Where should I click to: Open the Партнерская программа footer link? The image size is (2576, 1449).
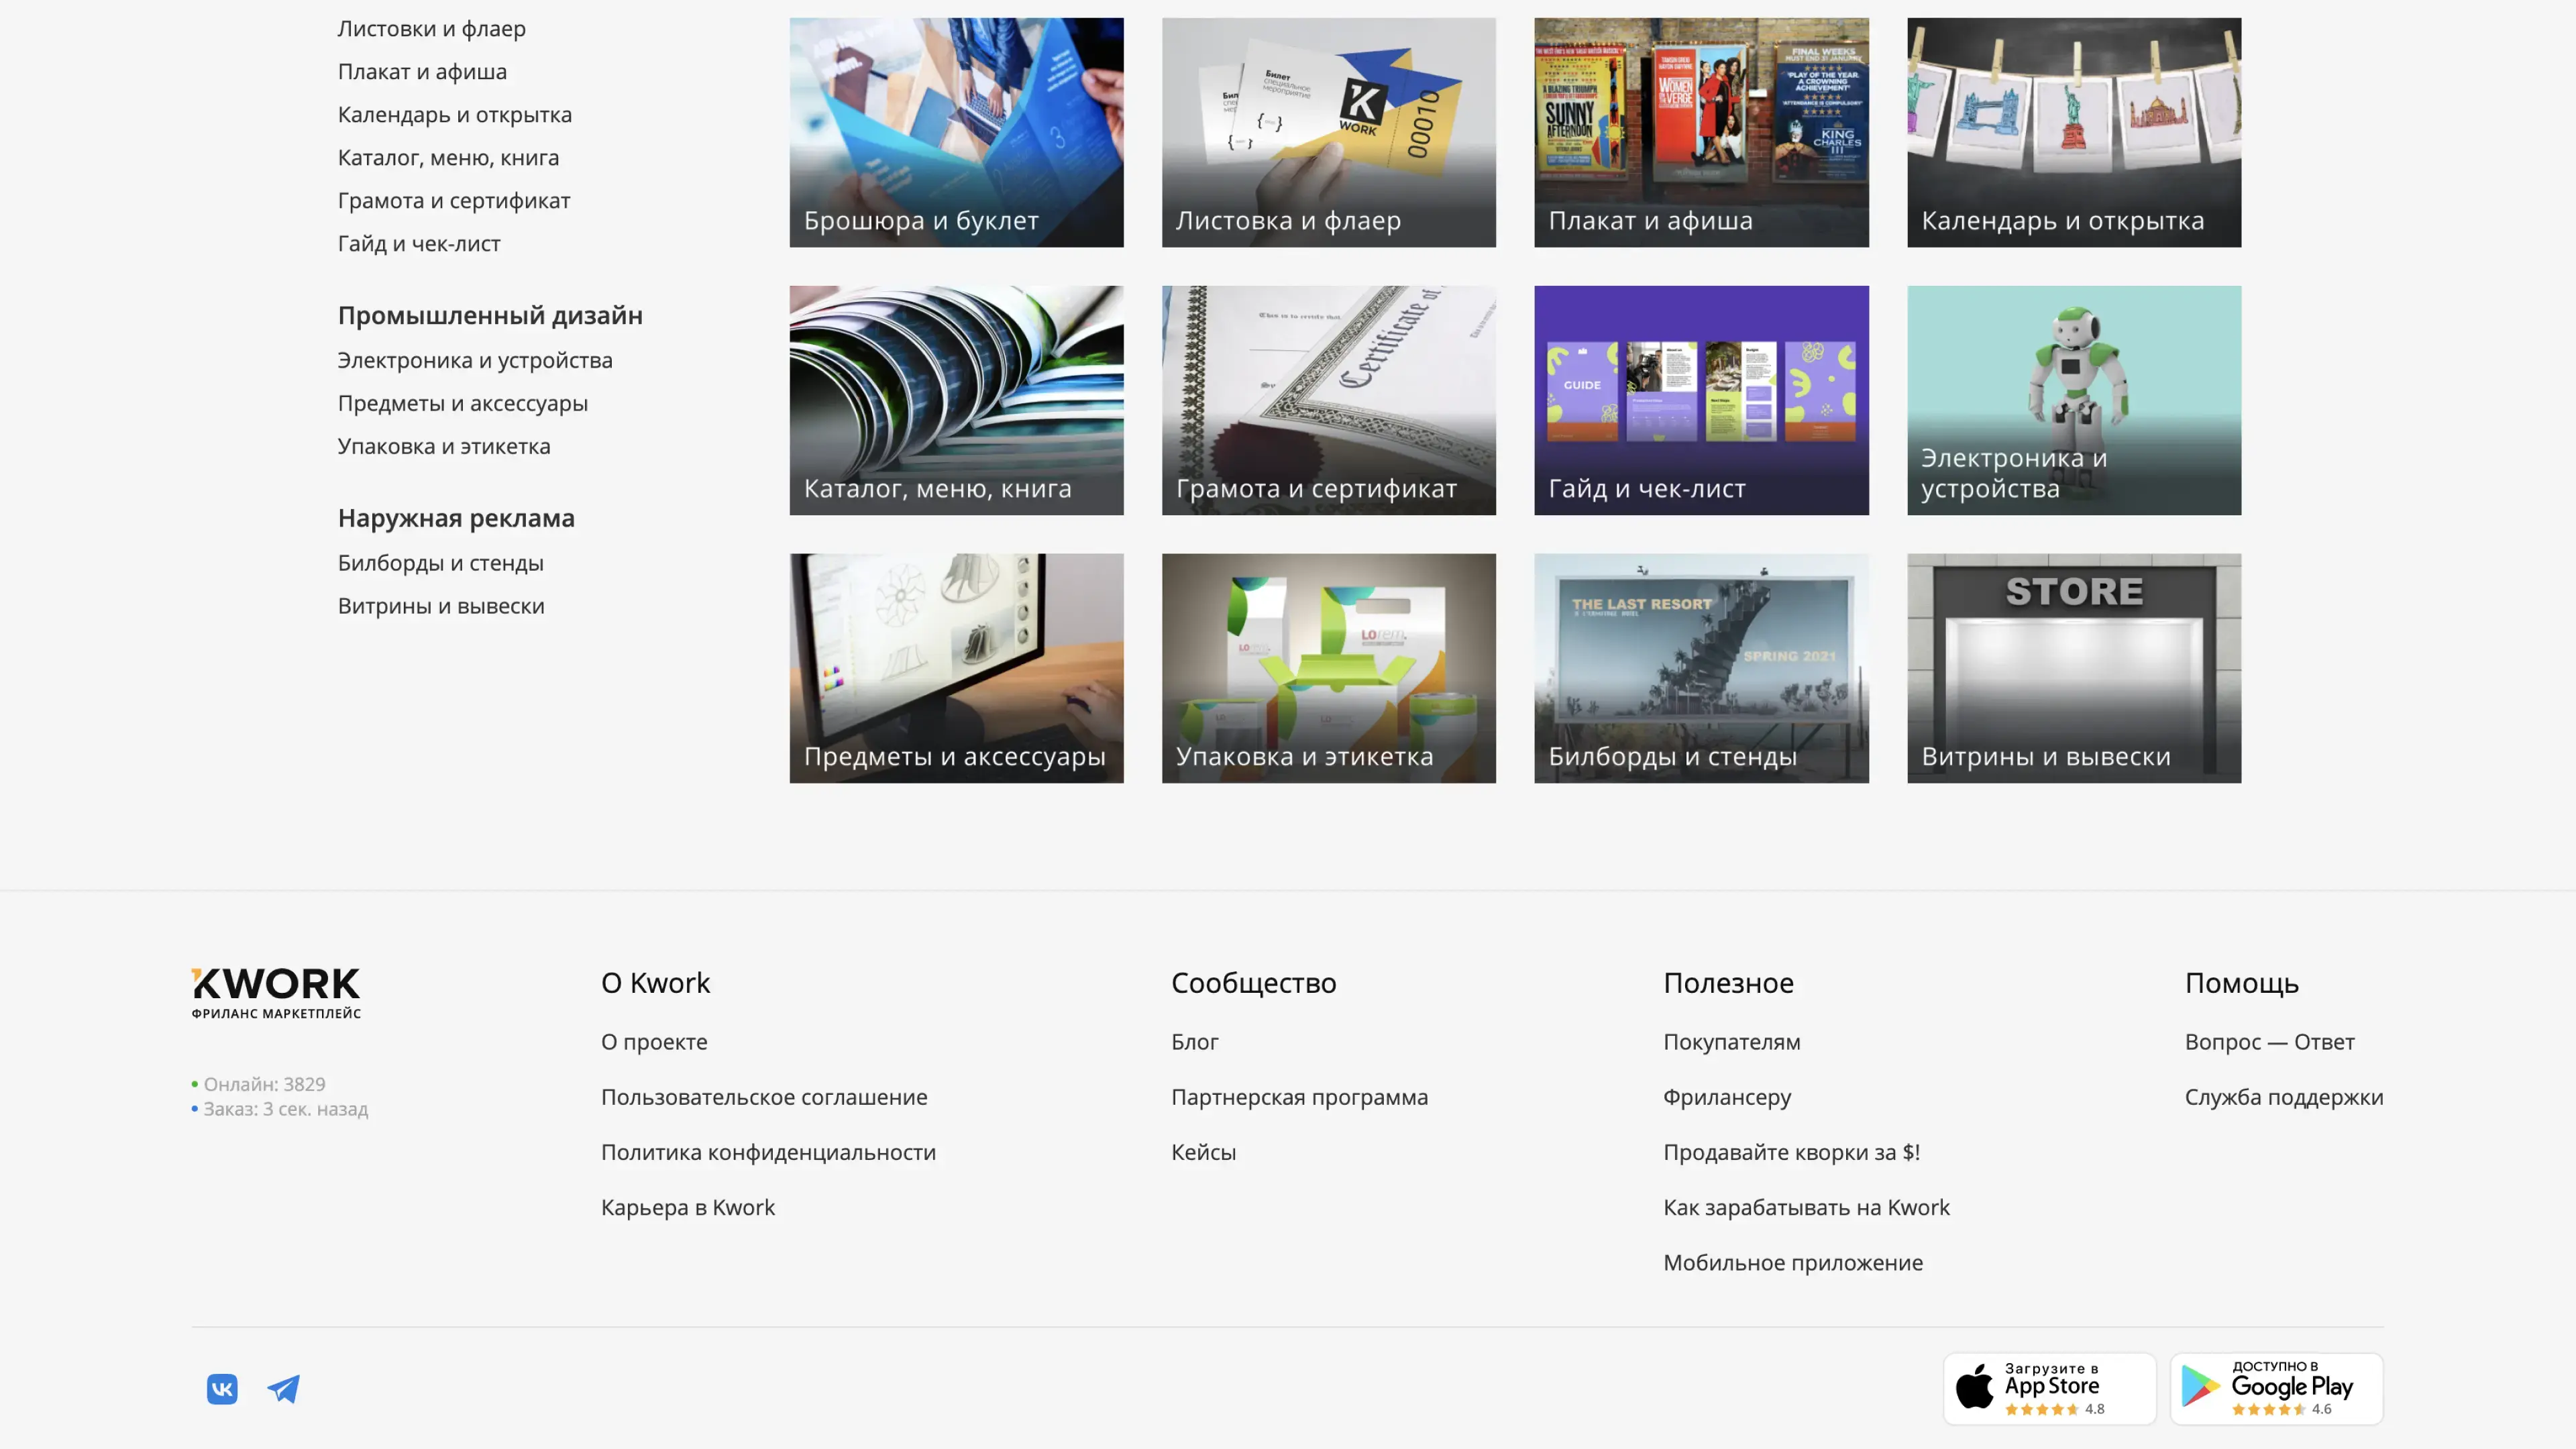[1299, 1097]
